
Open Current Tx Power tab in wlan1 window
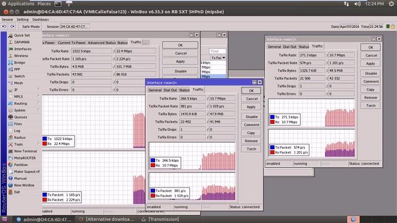[x=72, y=43]
